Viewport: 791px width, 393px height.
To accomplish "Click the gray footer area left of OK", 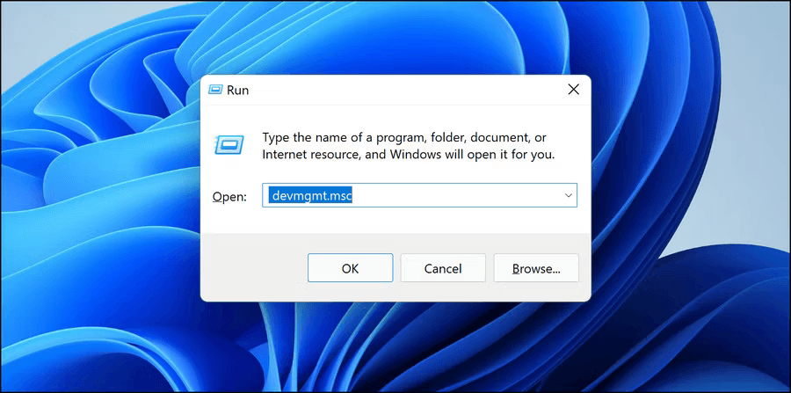I will (x=252, y=268).
